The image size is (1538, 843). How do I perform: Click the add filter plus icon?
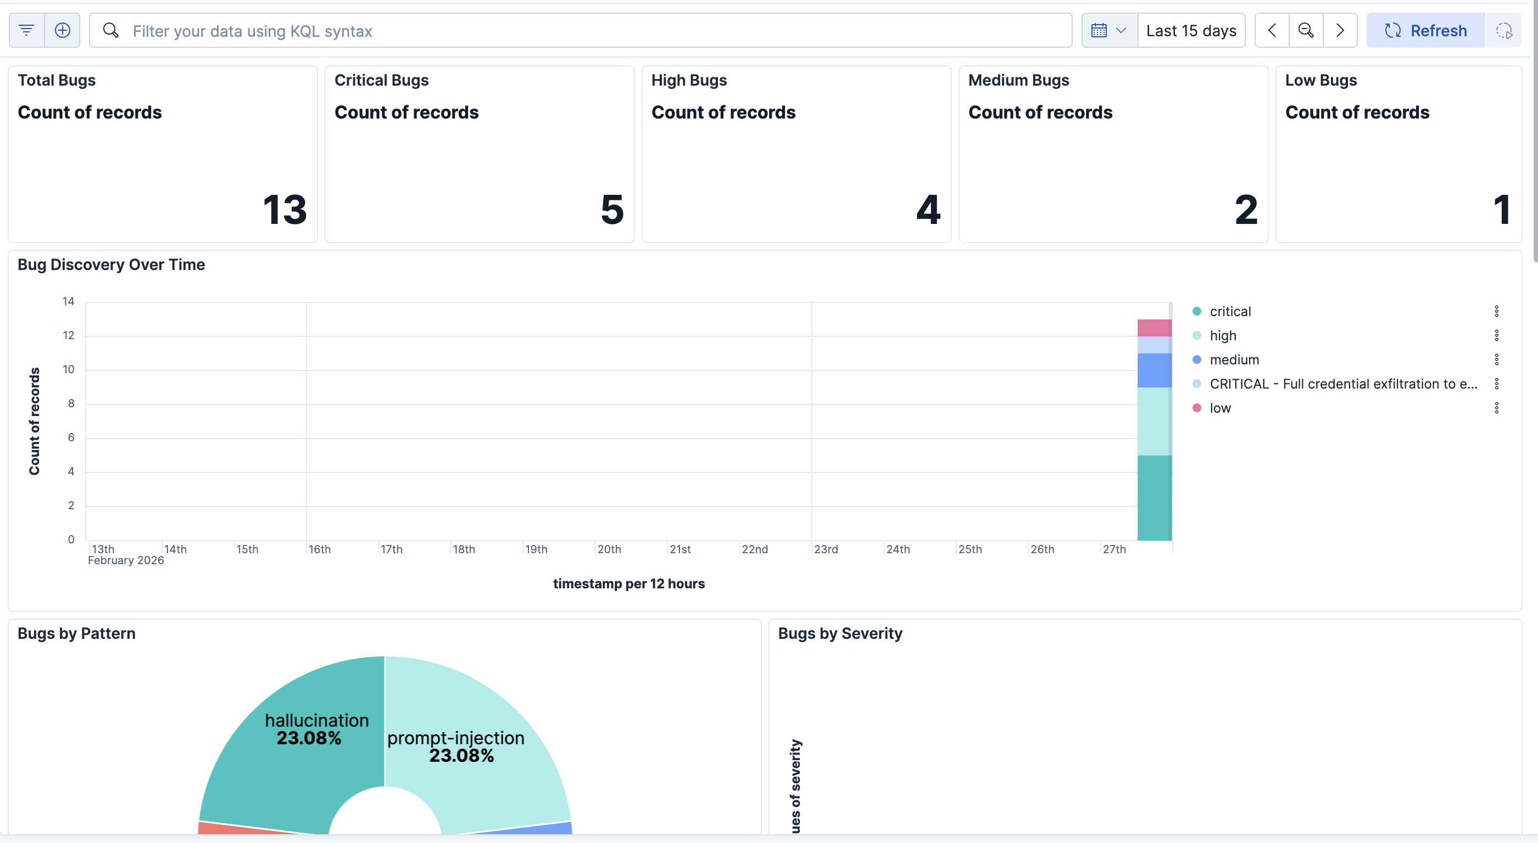pyautogui.click(x=63, y=30)
